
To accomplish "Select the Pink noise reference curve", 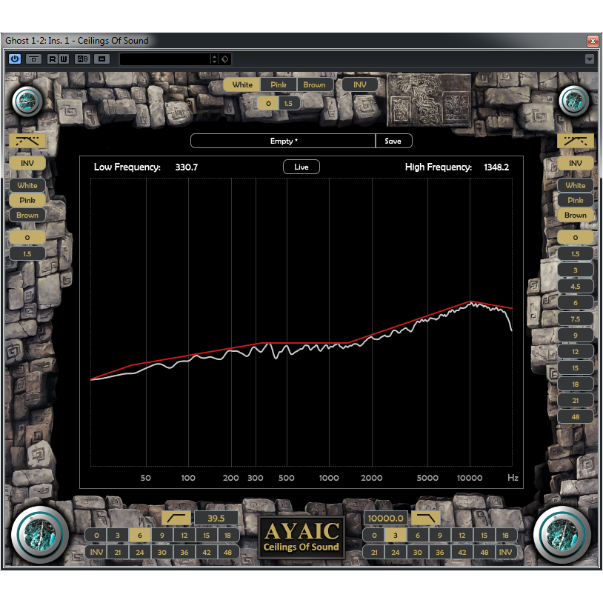I will (x=278, y=84).
